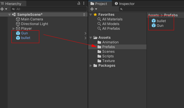Image resolution: width=184 pixels, height=108 pixels.
Task: Select the Packages root folder
Action: 107,65
